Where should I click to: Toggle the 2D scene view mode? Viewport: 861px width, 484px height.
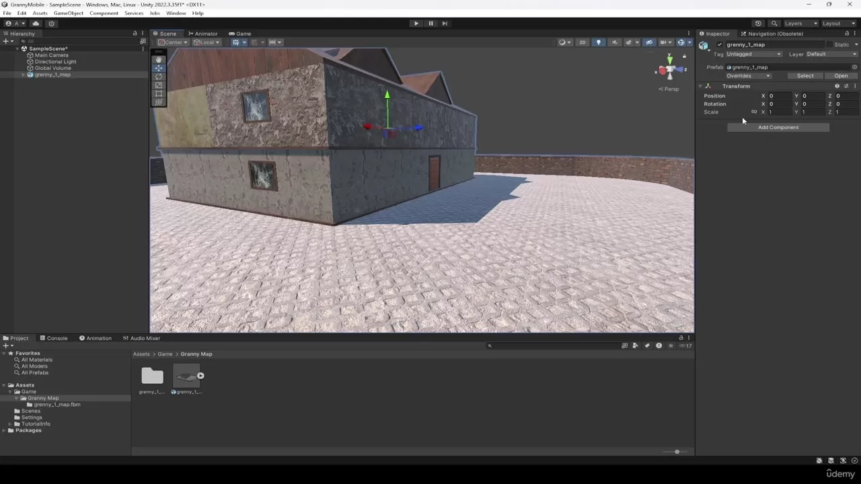[x=583, y=42]
